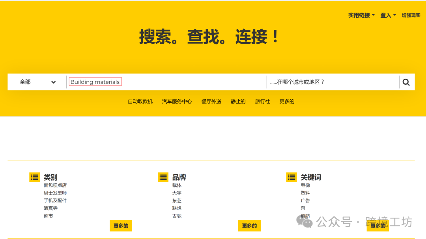Screen dimensions: 426x239
Task: Click 更多的 button under the 关键词 list
Action: coord(378,226)
